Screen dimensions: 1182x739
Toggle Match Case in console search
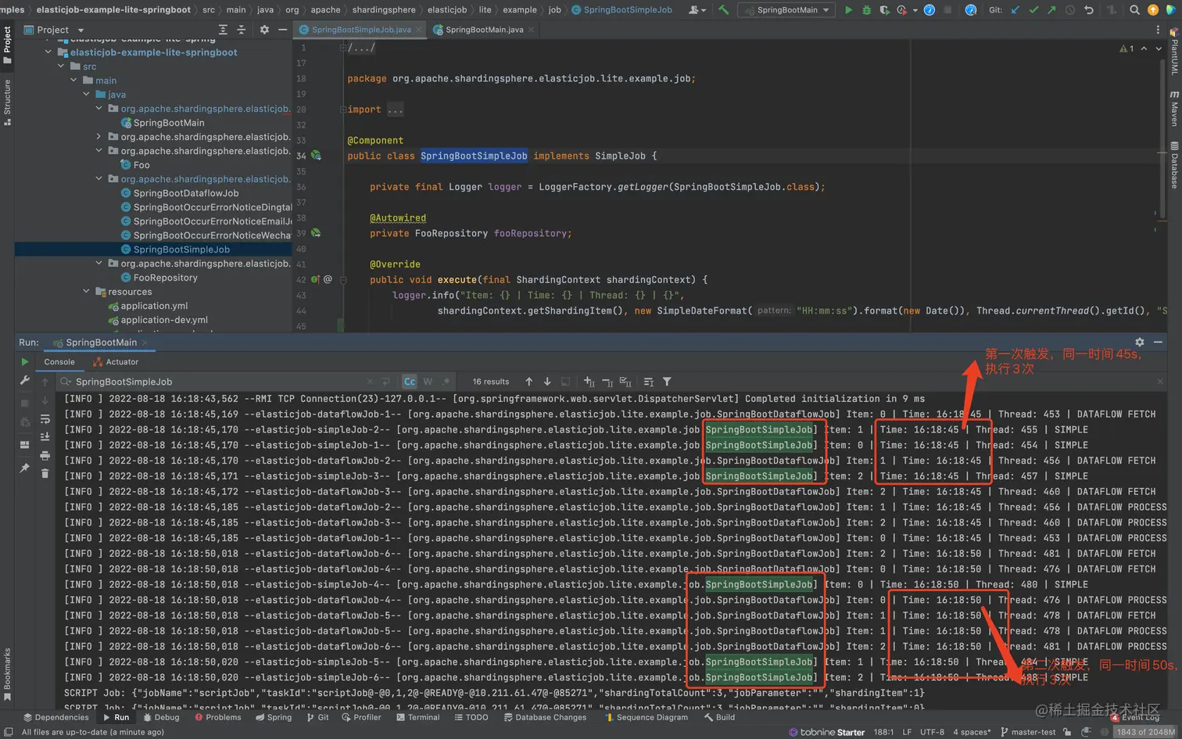click(409, 382)
